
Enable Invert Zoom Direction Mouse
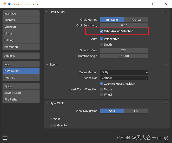pos(101,89)
